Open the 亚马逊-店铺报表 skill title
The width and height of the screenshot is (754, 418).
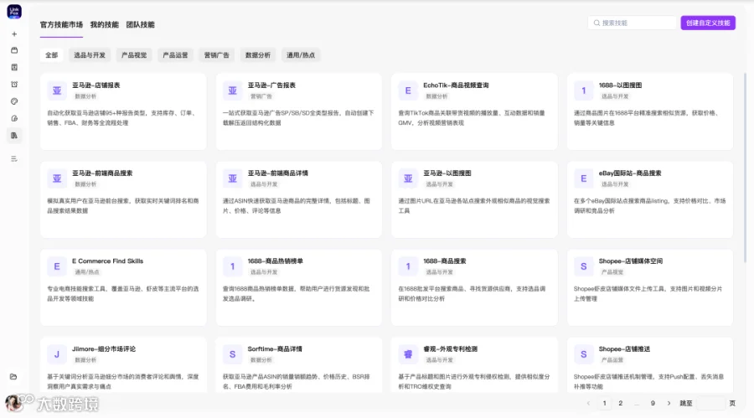pos(96,85)
